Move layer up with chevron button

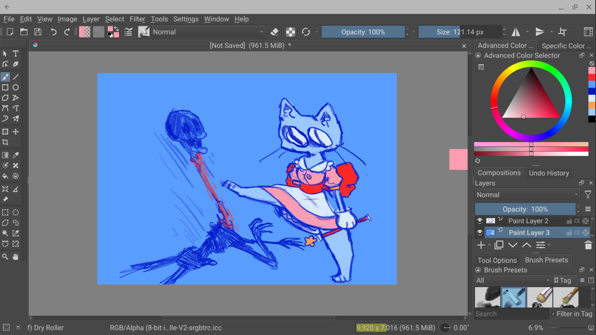coord(526,245)
